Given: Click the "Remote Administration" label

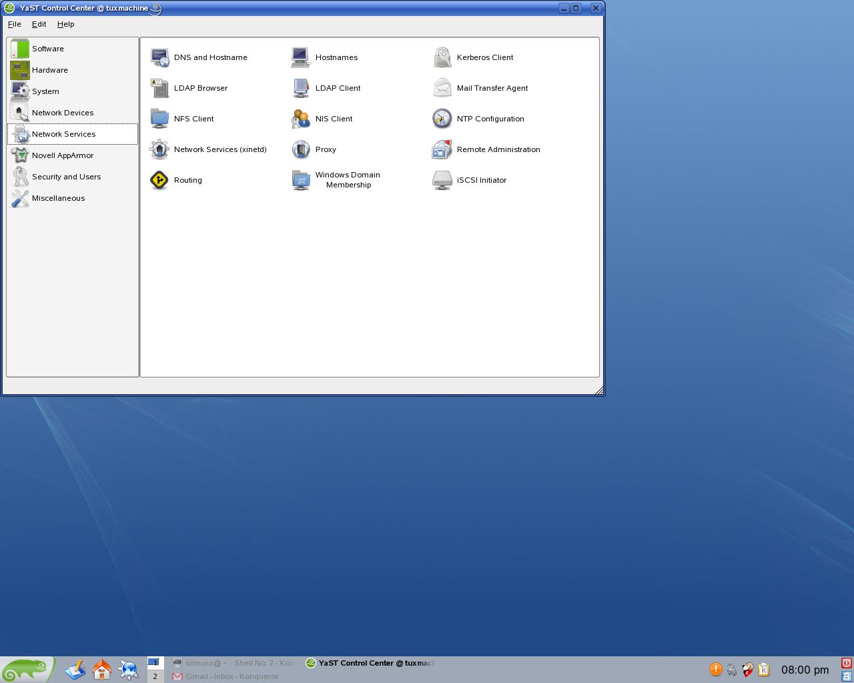Looking at the screenshot, I should [x=498, y=149].
